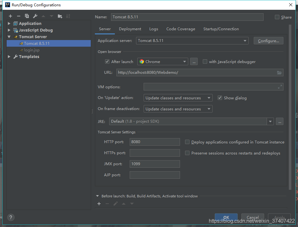Expand the Application tree node
Image resolution: width=298 pixels, height=227 pixels.
tap(9, 24)
